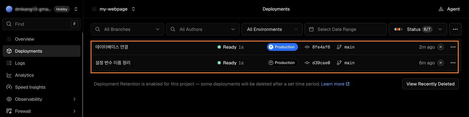469x117 pixels.
Task: Open the Status filter dropdown
Action: pyautogui.click(x=418, y=29)
